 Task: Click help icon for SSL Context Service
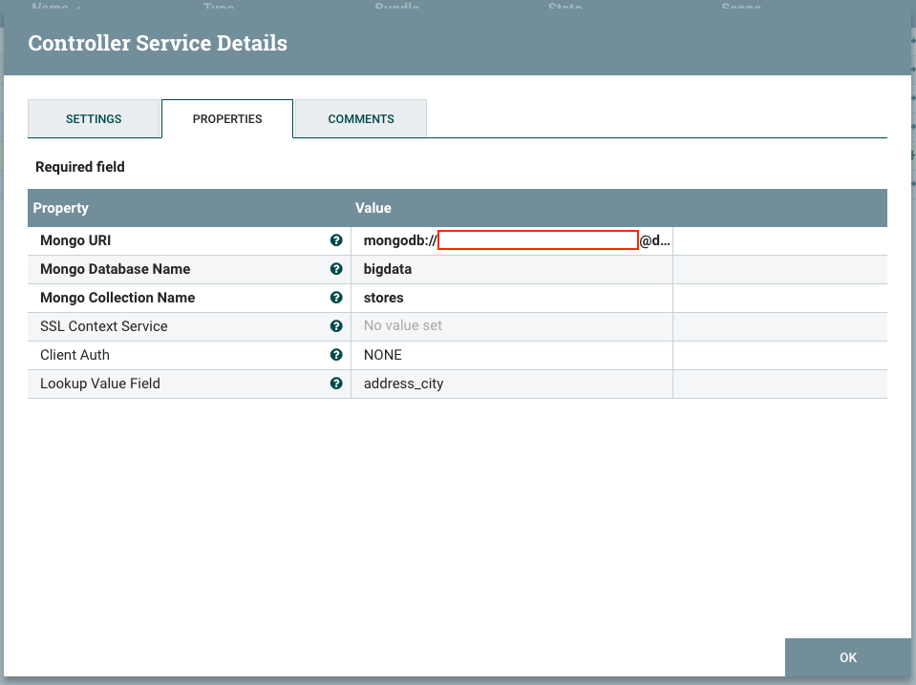point(336,326)
